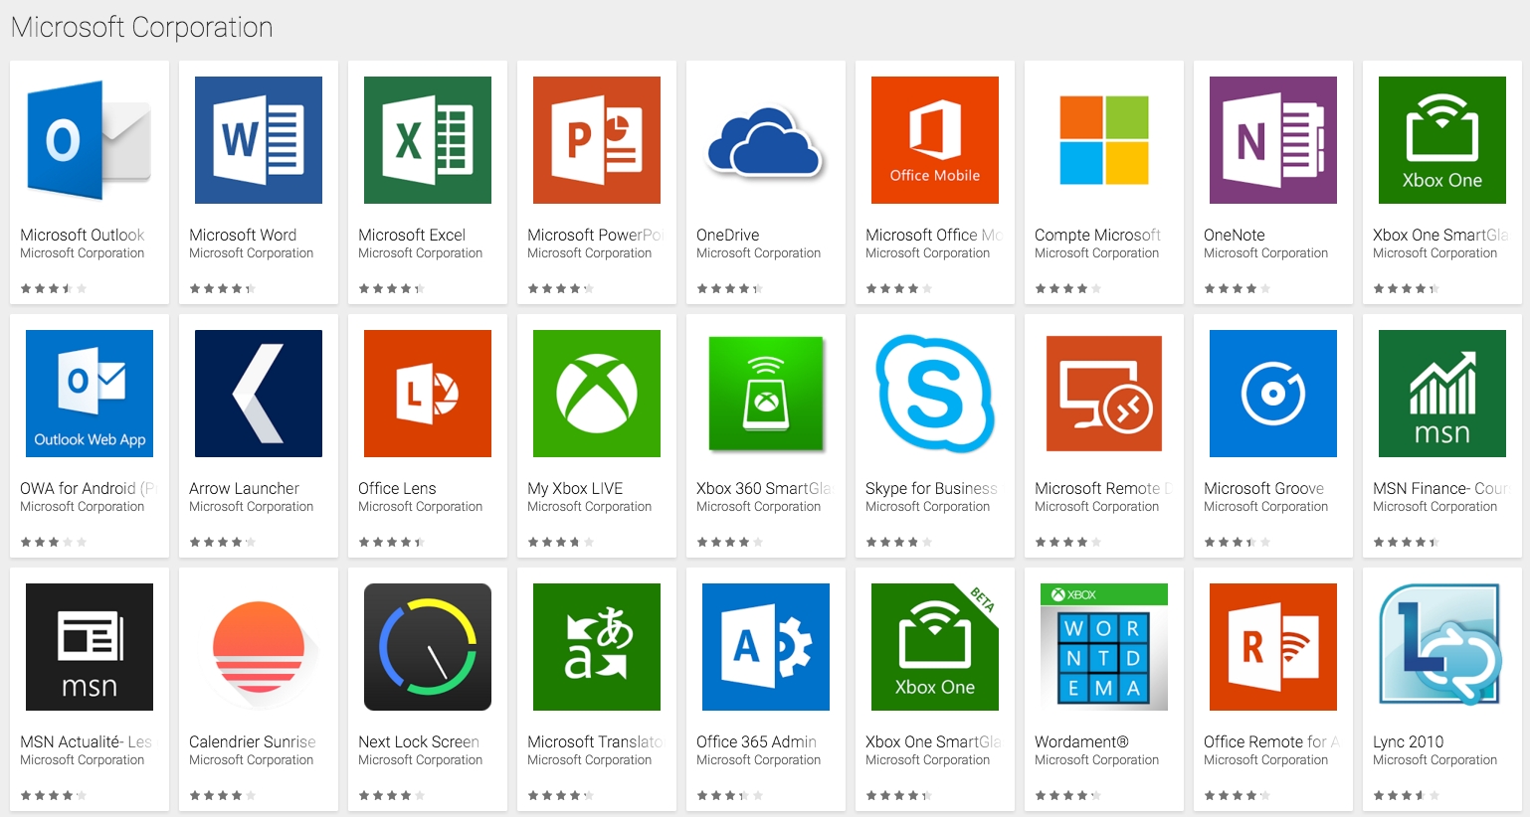1530x817 pixels.
Task: Click the large "Microsoft Corporation" page heading
Action: click(x=142, y=27)
